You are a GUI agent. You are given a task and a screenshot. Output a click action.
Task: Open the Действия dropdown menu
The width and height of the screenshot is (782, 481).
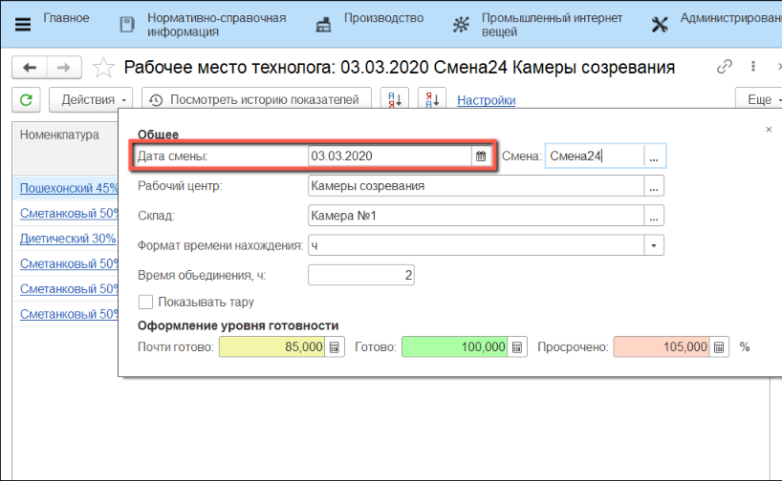95,99
